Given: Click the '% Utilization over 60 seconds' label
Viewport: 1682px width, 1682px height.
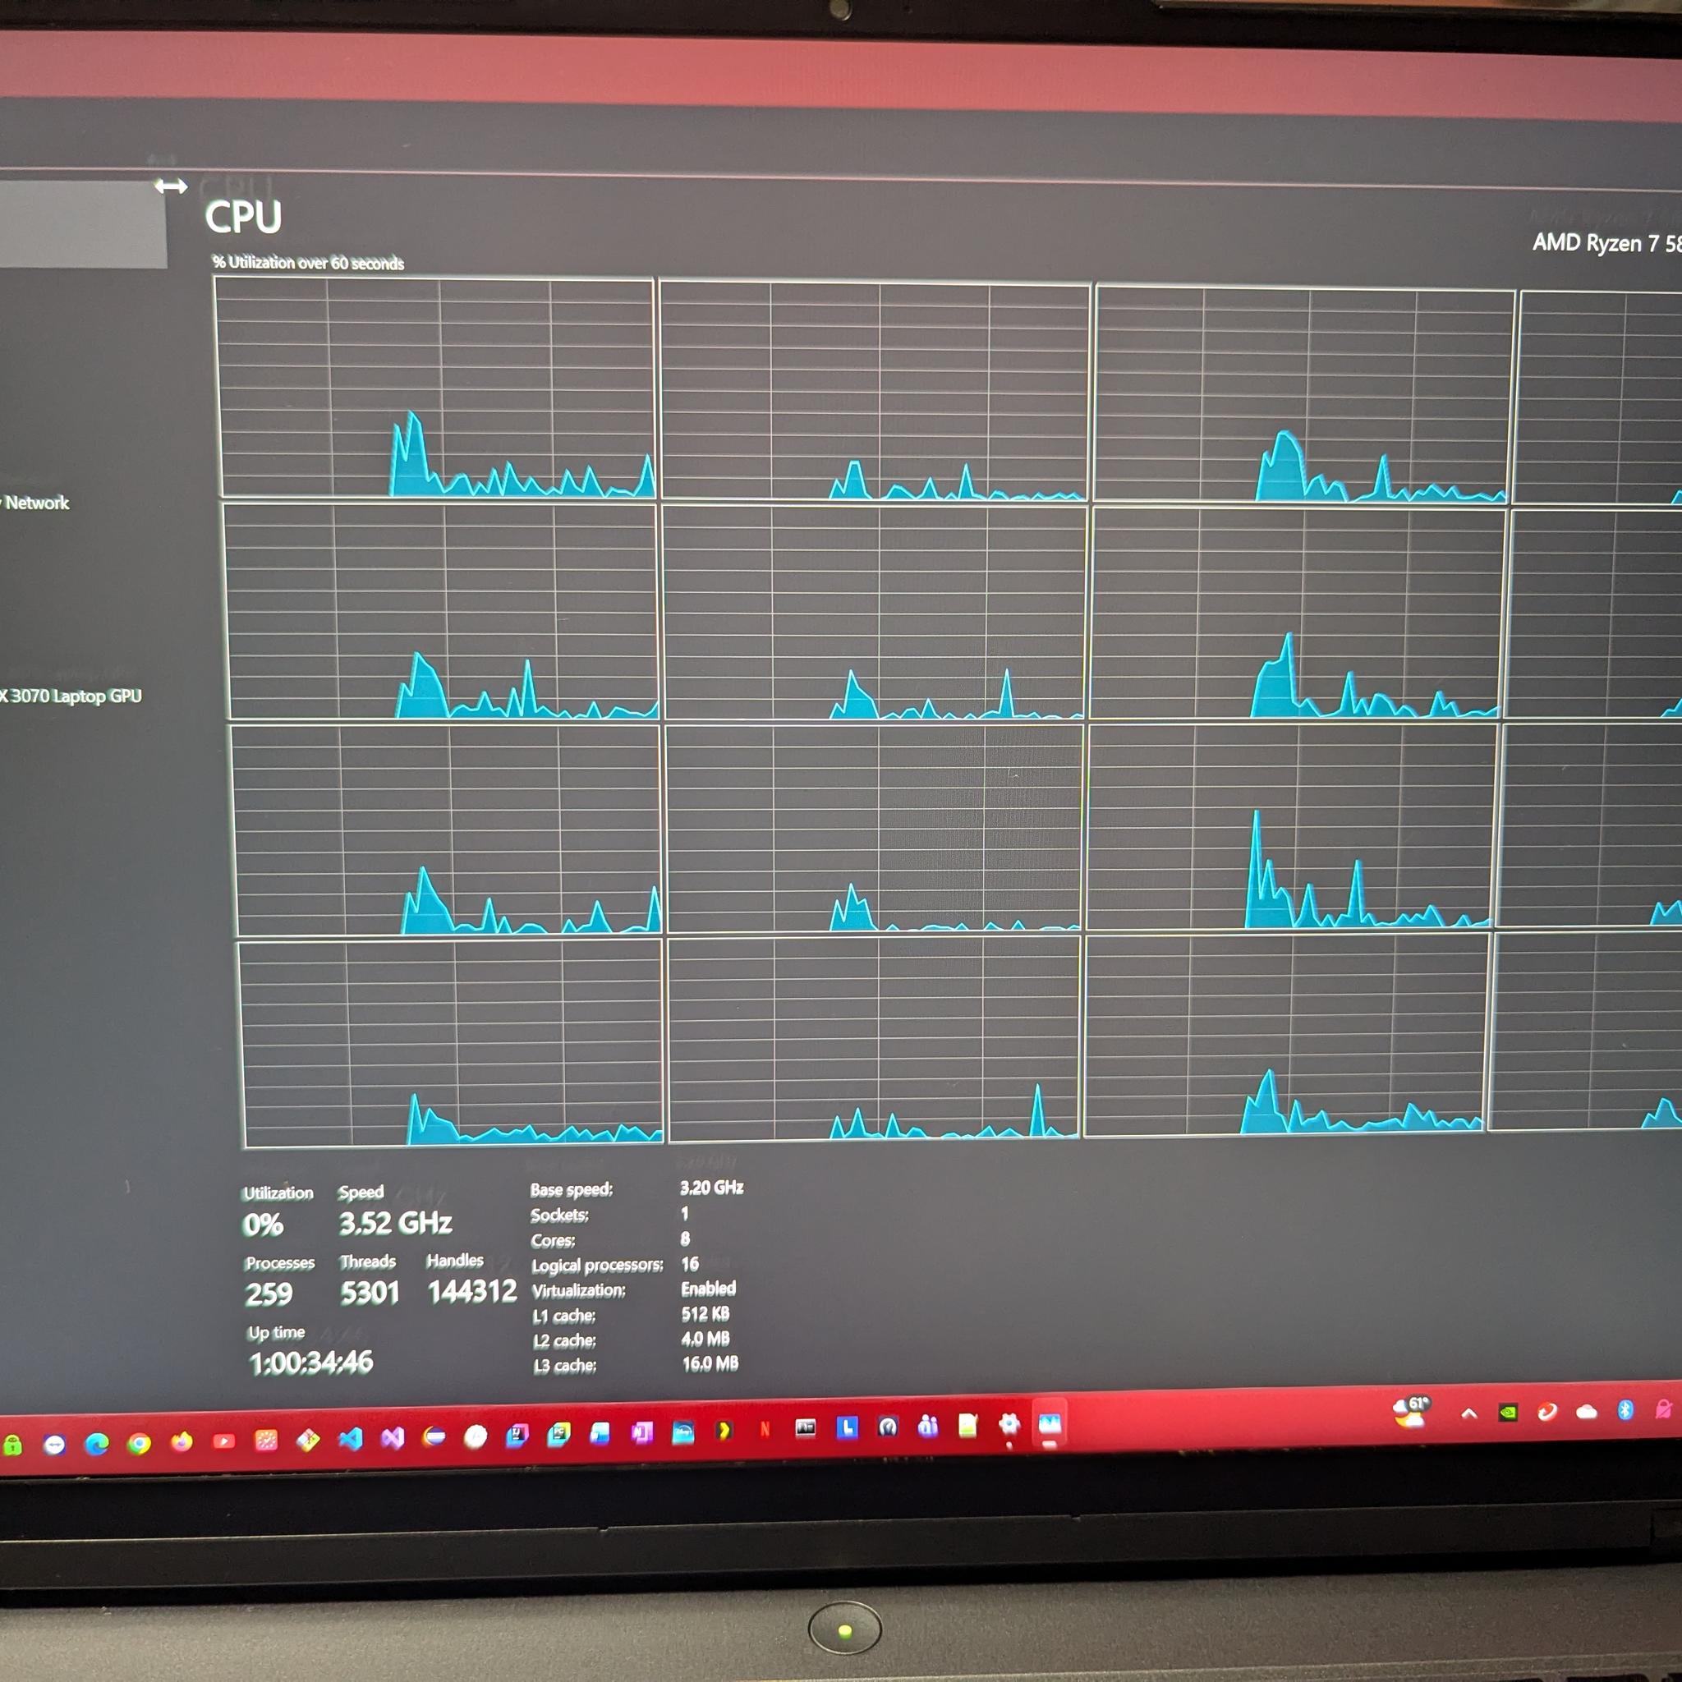Looking at the screenshot, I should [308, 262].
